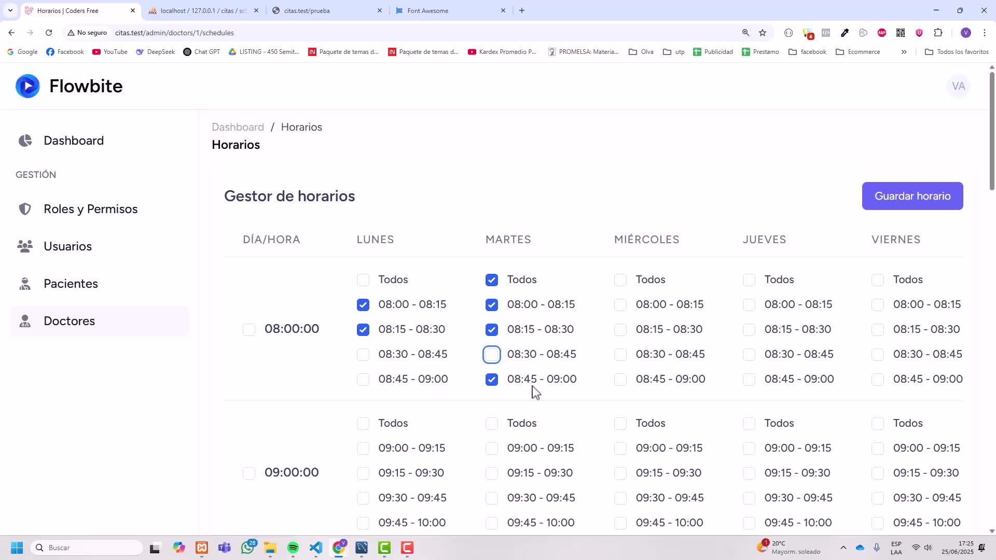Viewport: 996px width, 560px height.
Task: Bookmark this page with the star
Action: (x=763, y=33)
